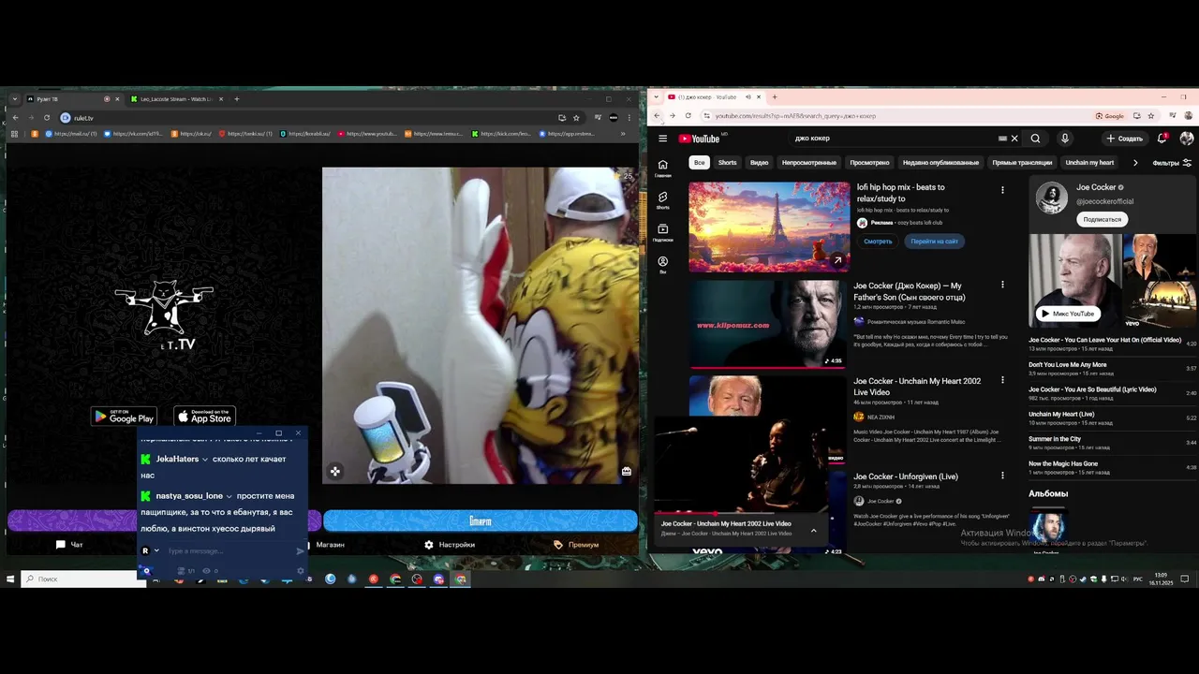This screenshot has height=674, width=1199.
Task: Open tab search dropdown in rulet.tv browser
Action: pos(14,99)
